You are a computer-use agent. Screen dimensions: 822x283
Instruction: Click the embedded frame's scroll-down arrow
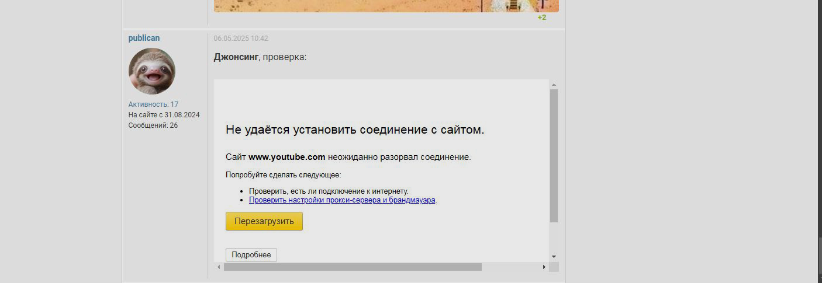pyautogui.click(x=554, y=256)
